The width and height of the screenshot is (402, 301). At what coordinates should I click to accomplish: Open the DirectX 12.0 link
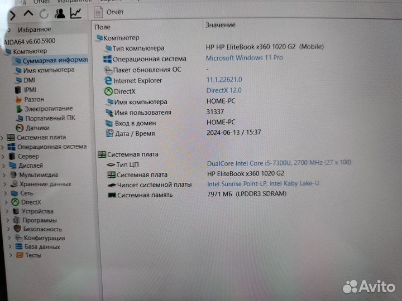click(224, 90)
